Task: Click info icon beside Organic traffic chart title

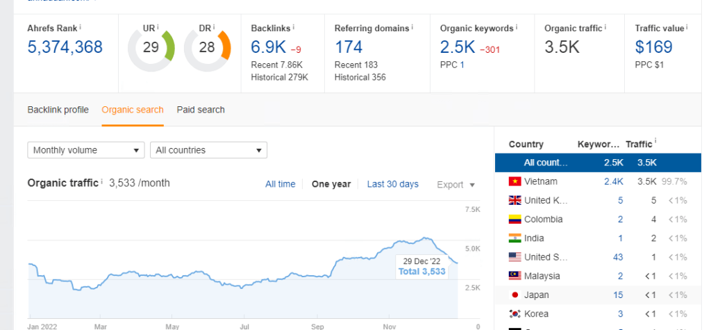Action: tap(101, 181)
